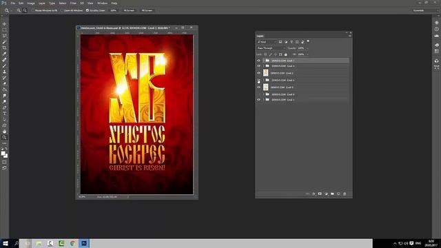Screen dimensions: 441x248
Task: Change screen mode icon in toolbox
Action: tap(4, 168)
